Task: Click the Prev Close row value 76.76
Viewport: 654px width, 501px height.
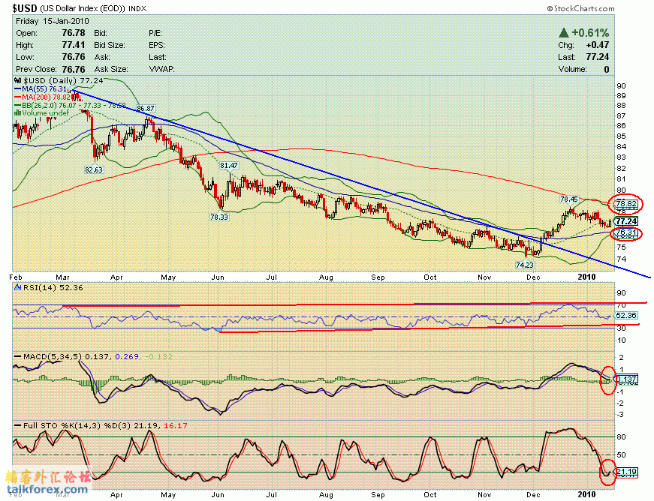Action: (74, 69)
